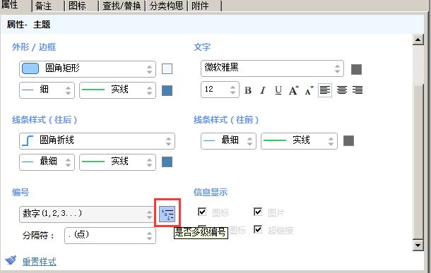Pick the 线条样式(往后) blue color swatch

click(167, 162)
